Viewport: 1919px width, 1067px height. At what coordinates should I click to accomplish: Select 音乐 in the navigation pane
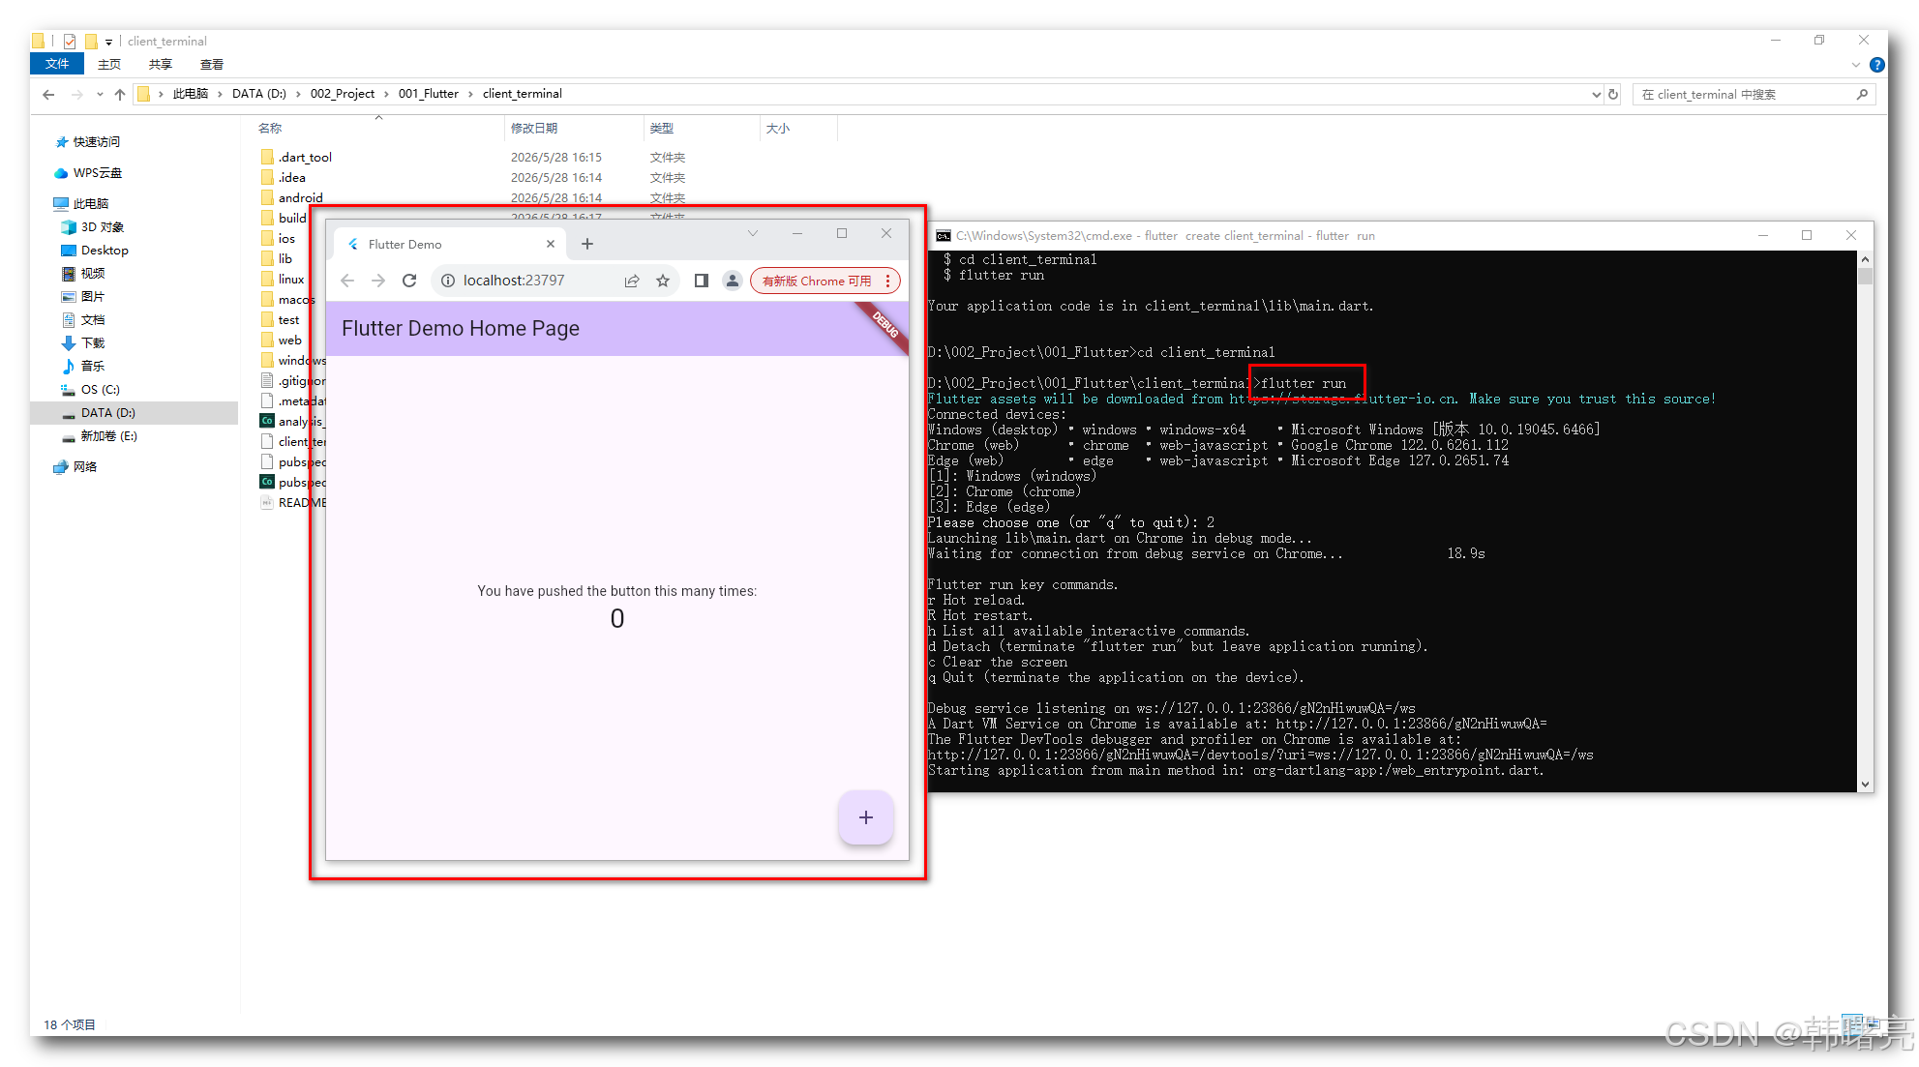pyautogui.click(x=93, y=367)
